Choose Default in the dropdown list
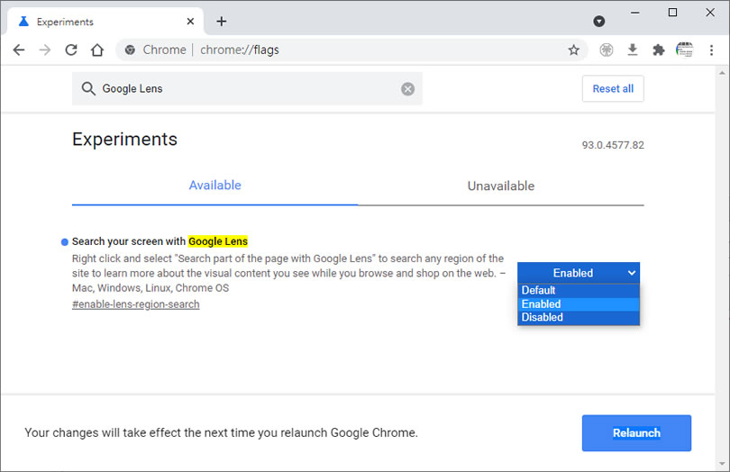This screenshot has height=472, width=730. [x=579, y=290]
